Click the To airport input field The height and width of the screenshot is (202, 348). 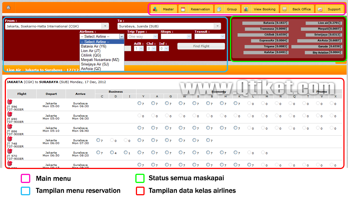[166, 26]
